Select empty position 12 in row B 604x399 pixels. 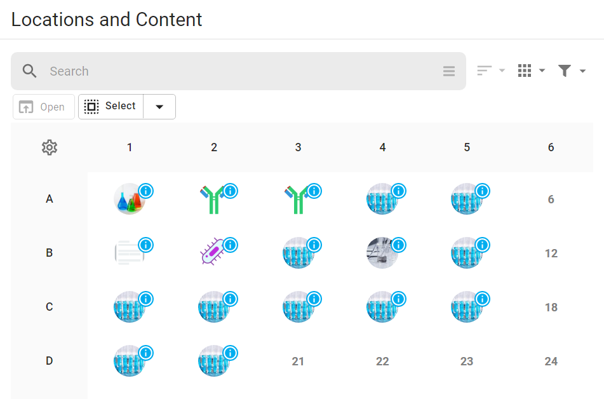551,254
